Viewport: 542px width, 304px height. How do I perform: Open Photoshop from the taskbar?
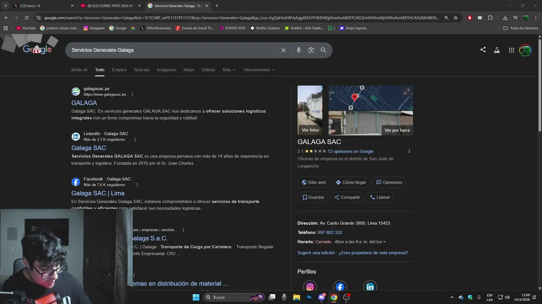tap(309, 297)
